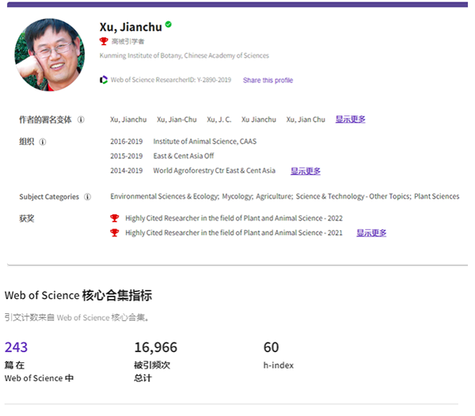
Task: Expand the organization list with 显示更多
Action: point(305,171)
